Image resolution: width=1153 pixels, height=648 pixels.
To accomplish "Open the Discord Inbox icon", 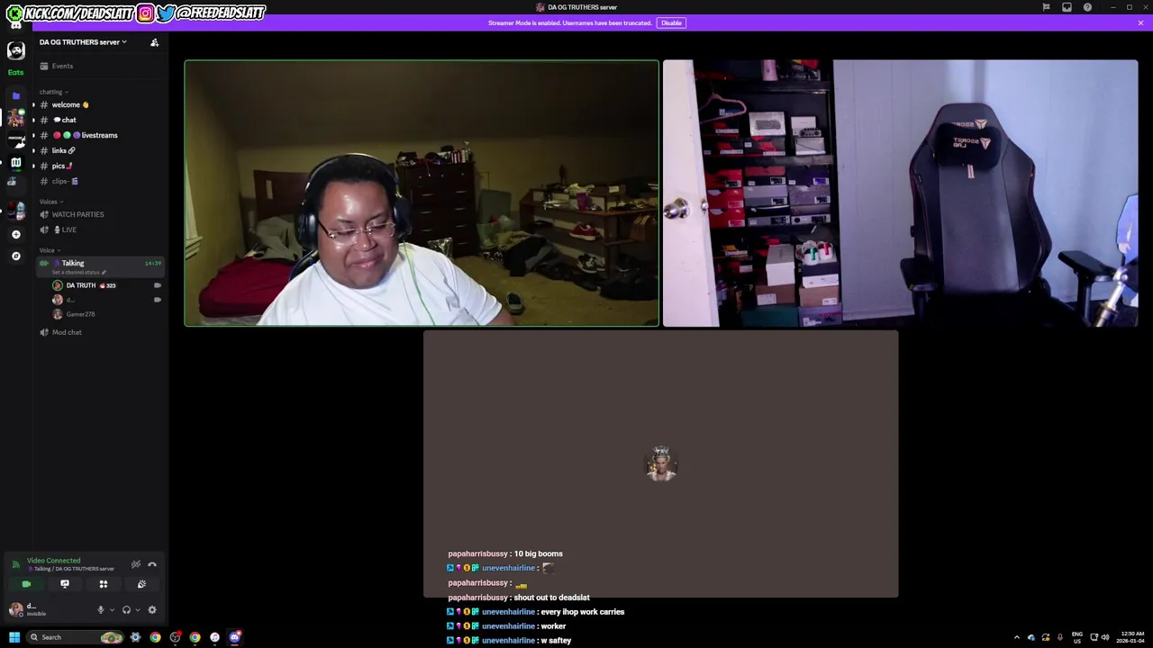I will click(x=1067, y=7).
